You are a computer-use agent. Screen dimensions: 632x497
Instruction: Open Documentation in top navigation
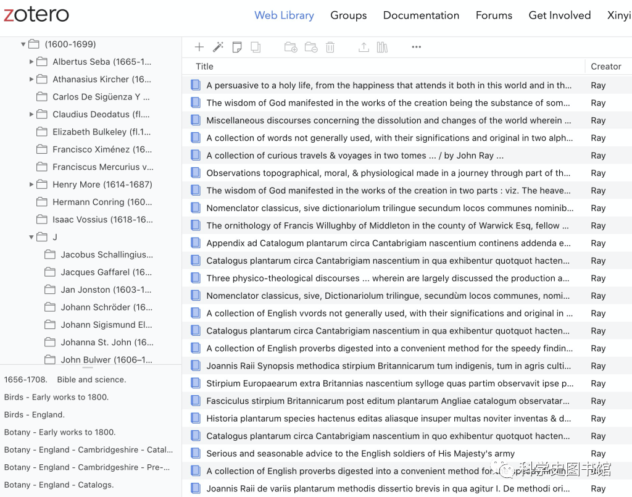point(421,15)
